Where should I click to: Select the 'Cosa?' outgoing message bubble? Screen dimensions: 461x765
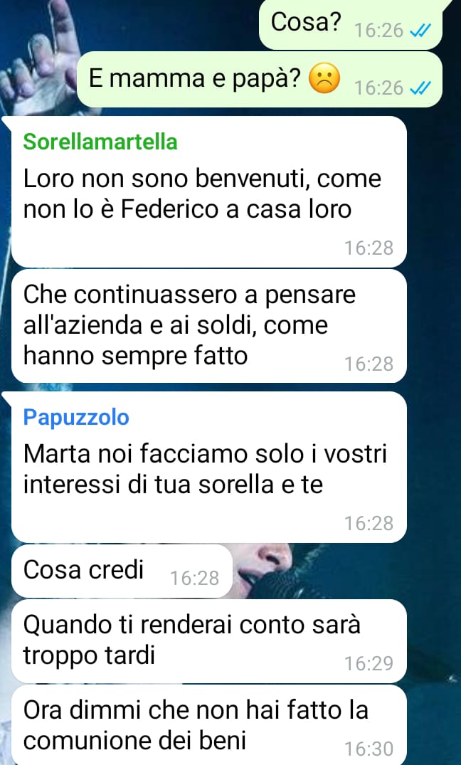(x=350, y=25)
